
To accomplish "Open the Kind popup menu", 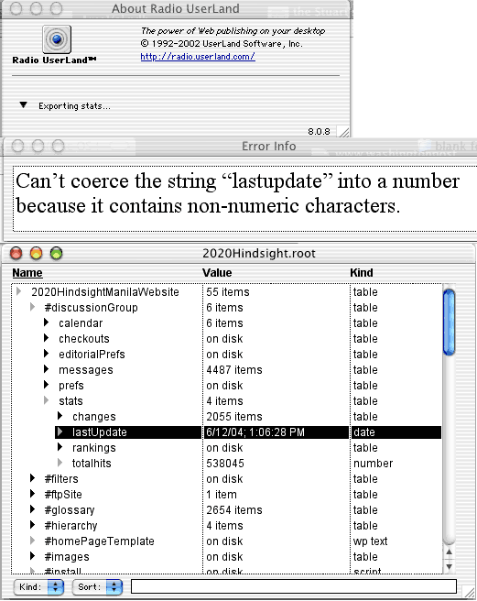I will pos(38,587).
